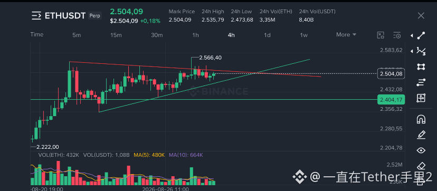
Task: Open the More timeframes dropdown
Action: [346, 35]
